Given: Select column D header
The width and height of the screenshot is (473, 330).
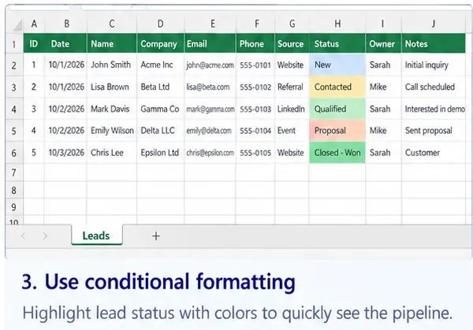Looking at the screenshot, I should (161, 24).
